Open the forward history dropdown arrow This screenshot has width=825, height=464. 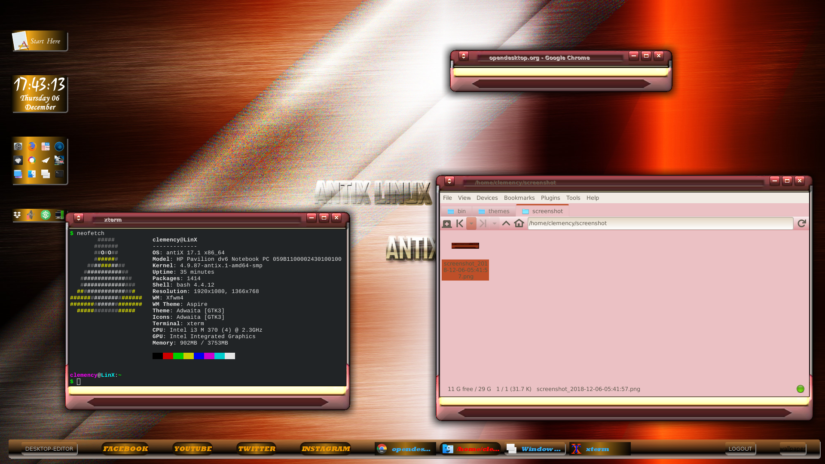tap(495, 223)
